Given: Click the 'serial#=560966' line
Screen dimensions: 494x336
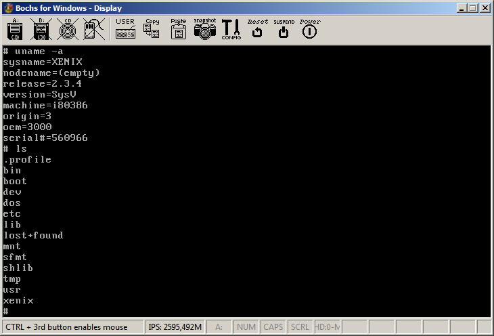Looking at the screenshot, I should pyautogui.click(x=45, y=138).
